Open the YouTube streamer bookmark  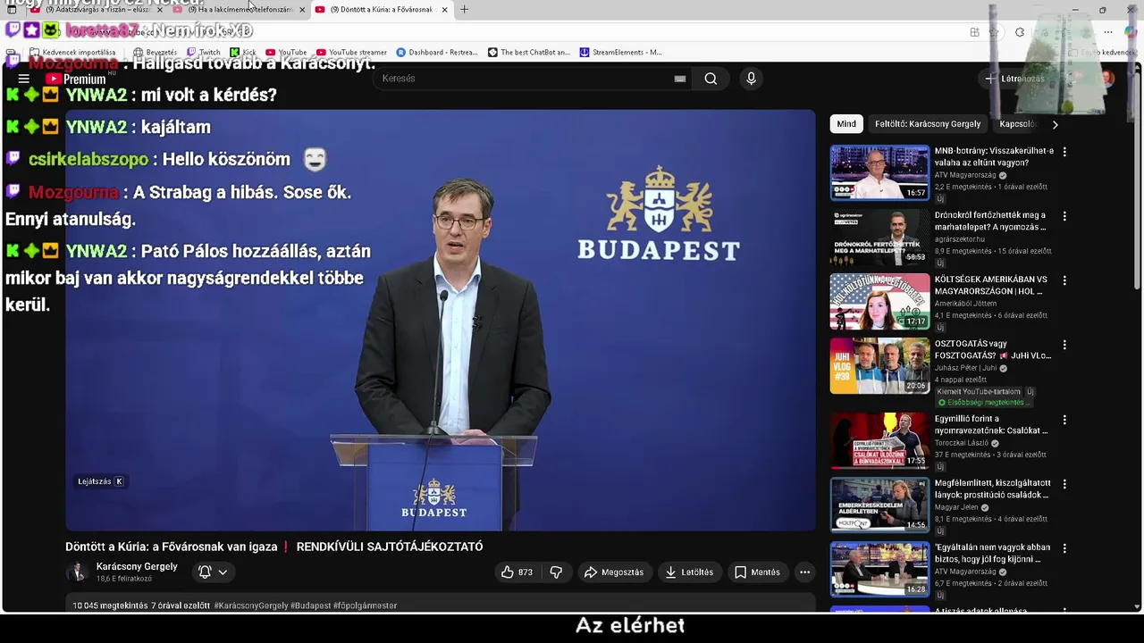point(351,53)
